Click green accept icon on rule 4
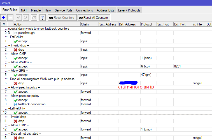This screenshot has width=212, height=140. pos(16,67)
